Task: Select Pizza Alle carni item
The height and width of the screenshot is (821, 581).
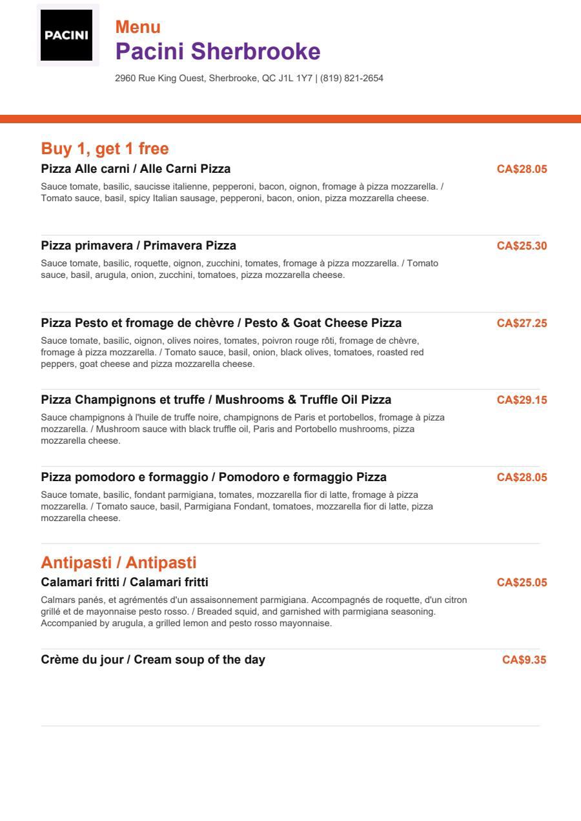Action: coord(136,169)
